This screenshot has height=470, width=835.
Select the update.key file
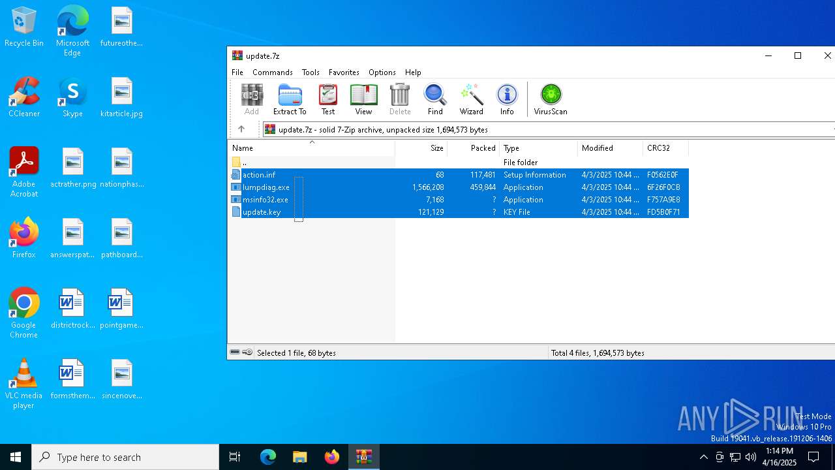[262, 212]
